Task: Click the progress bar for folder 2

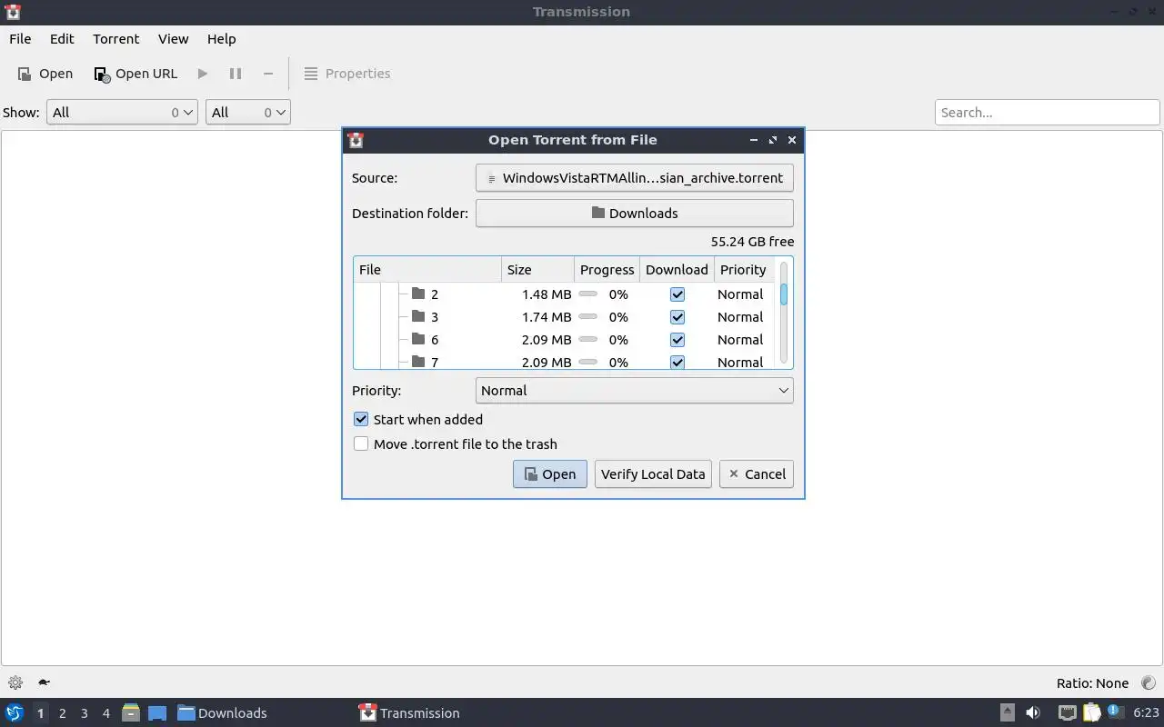Action: tap(588, 294)
